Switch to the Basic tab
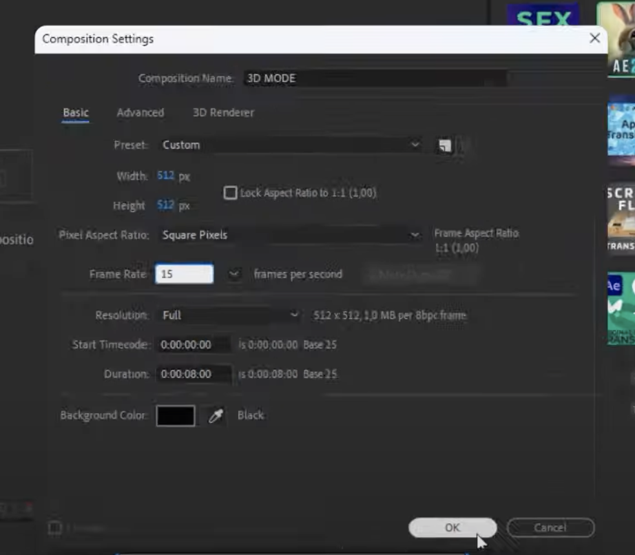 (76, 112)
